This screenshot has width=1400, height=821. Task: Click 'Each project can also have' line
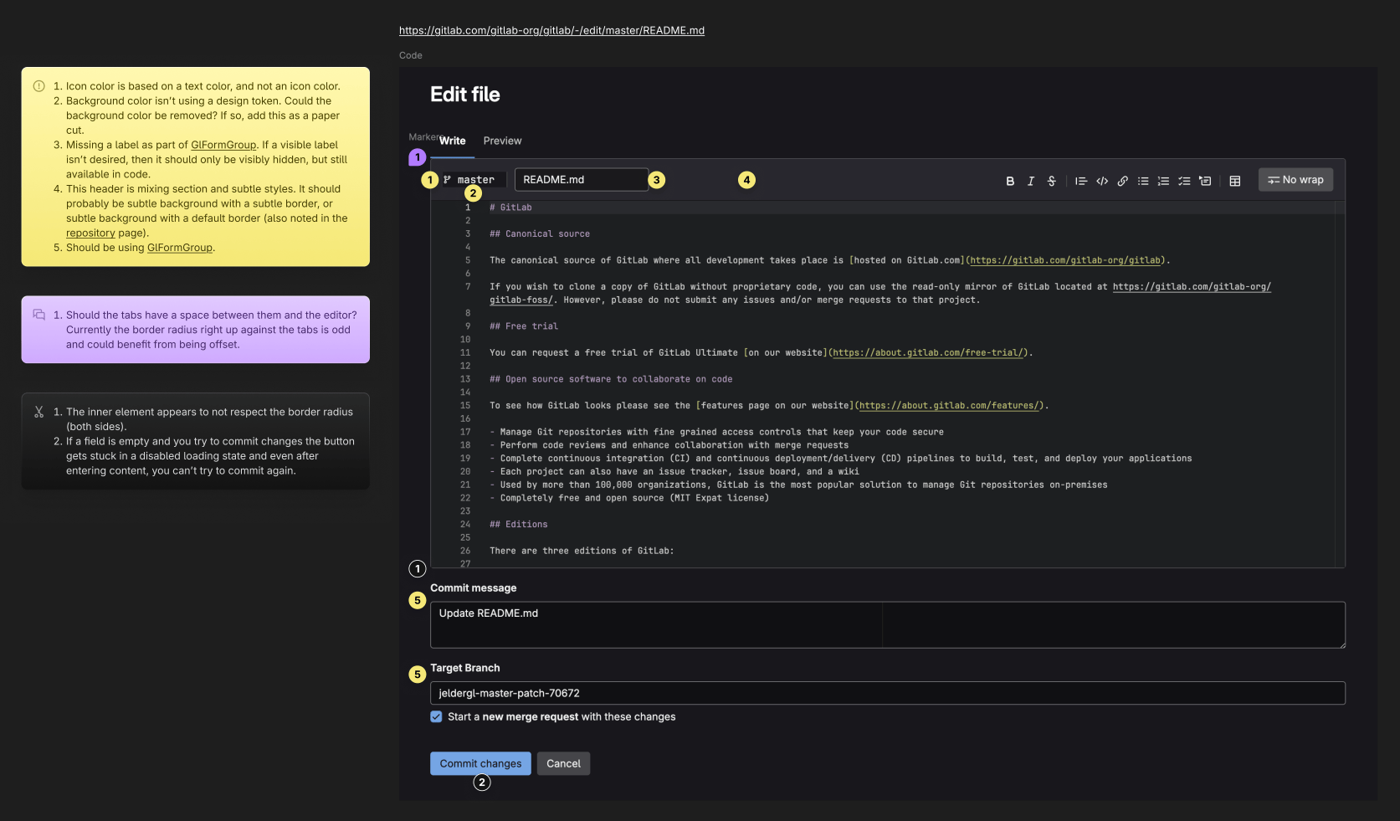point(674,472)
